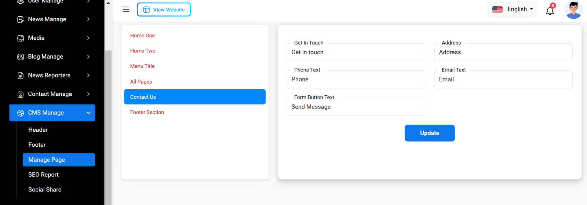Click the user avatar picture

pyautogui.click(x=573, y=10)
